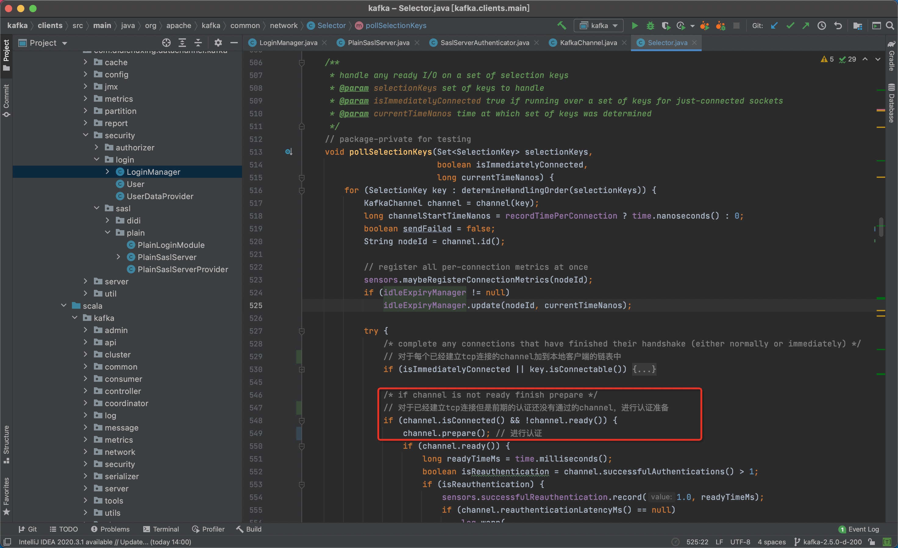Toggle Structure tool window on left sidebar
Image resolution: width=898 pixels, height=548 pixels.
click(6, 444)
